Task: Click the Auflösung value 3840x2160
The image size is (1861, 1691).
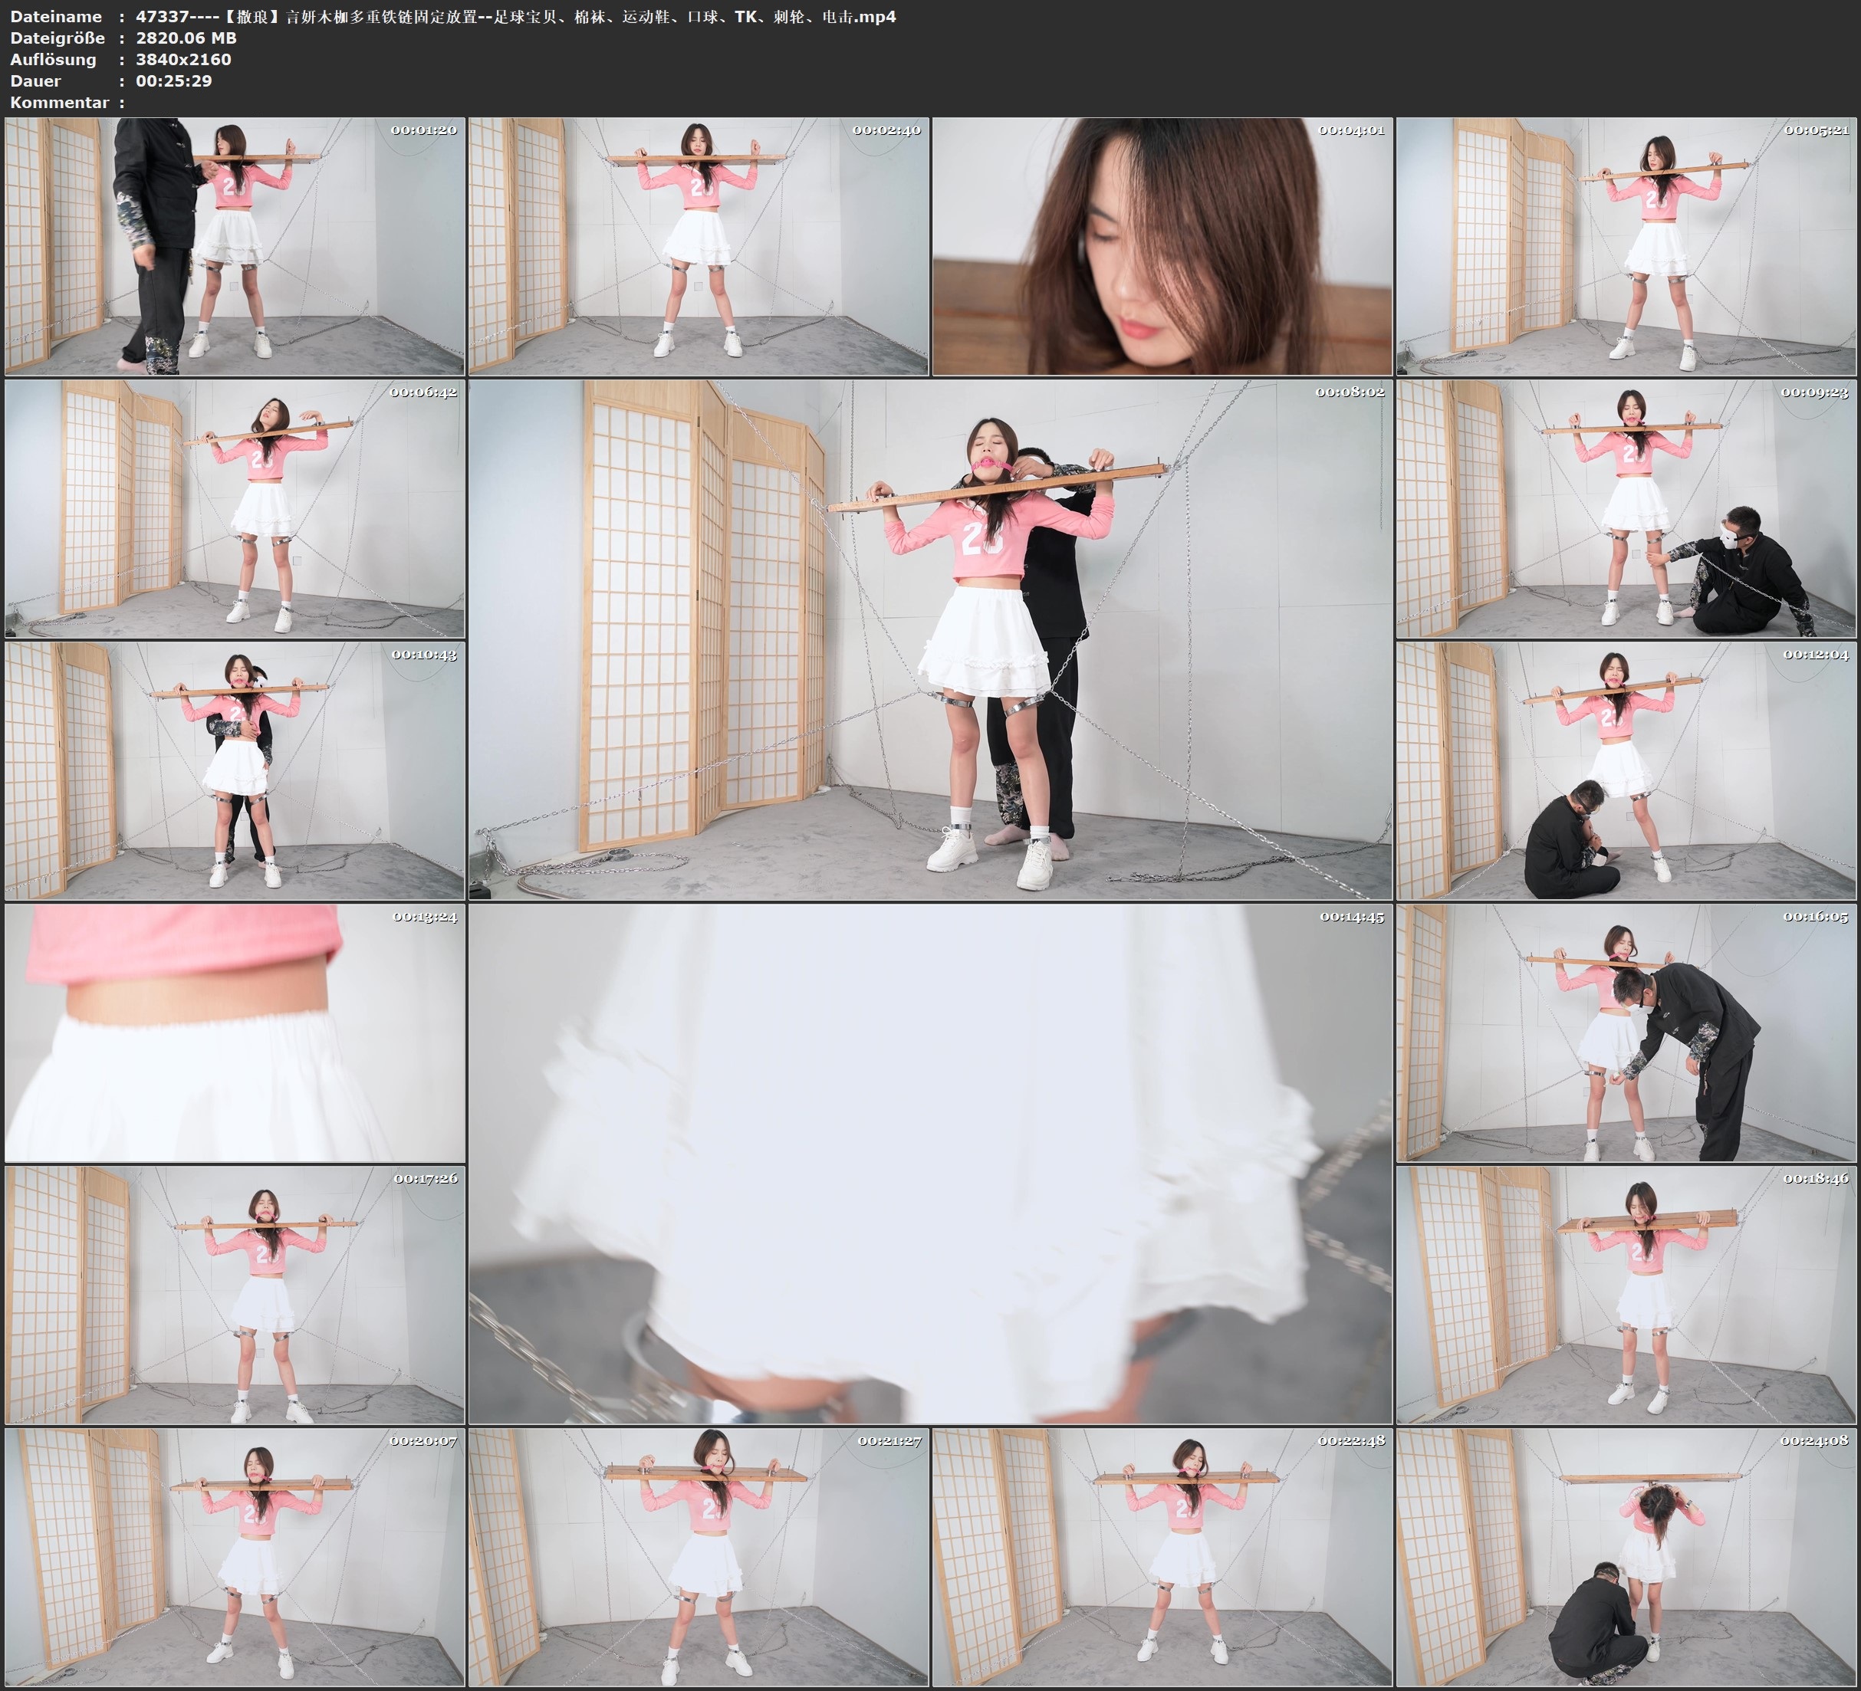Action: 182,59
